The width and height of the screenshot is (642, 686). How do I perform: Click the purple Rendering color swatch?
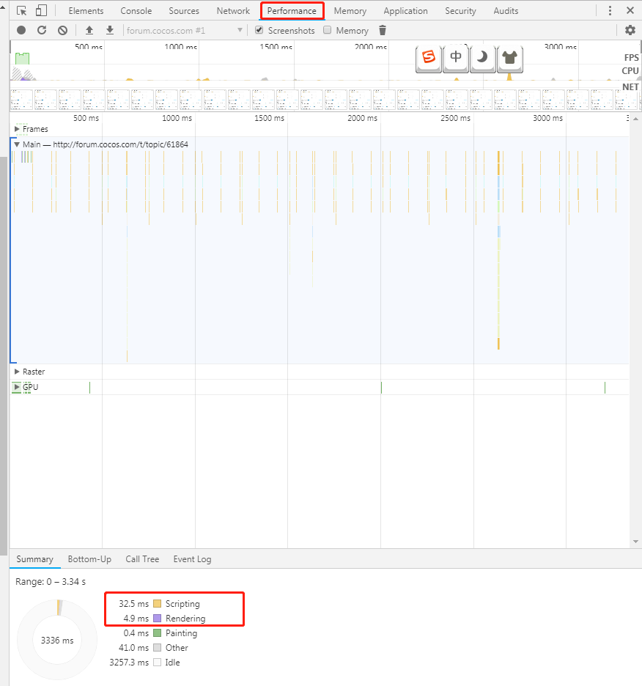click(x=157, y=619)
